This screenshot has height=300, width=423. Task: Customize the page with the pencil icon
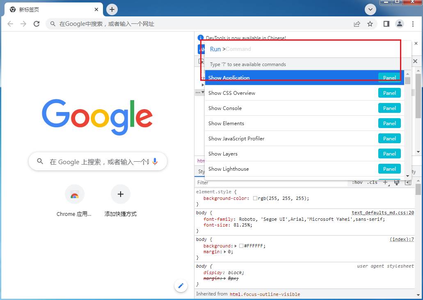click(181, 286)
